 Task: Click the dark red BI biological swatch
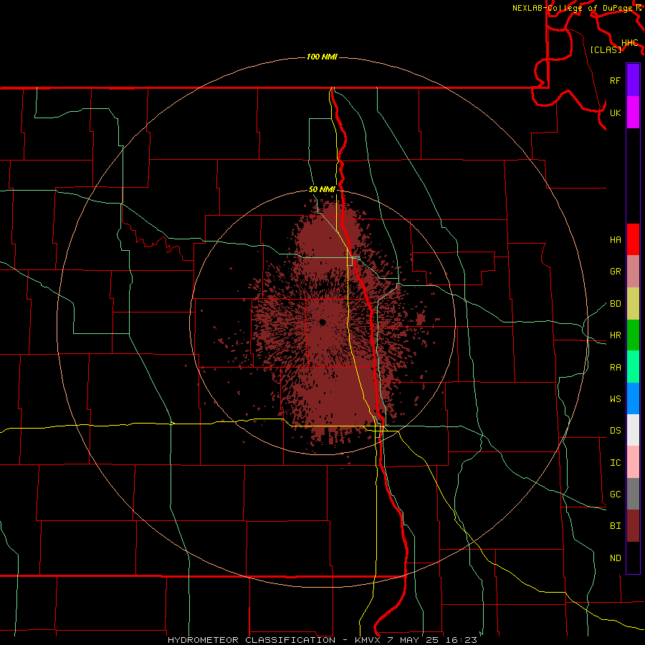click(633, 526)
